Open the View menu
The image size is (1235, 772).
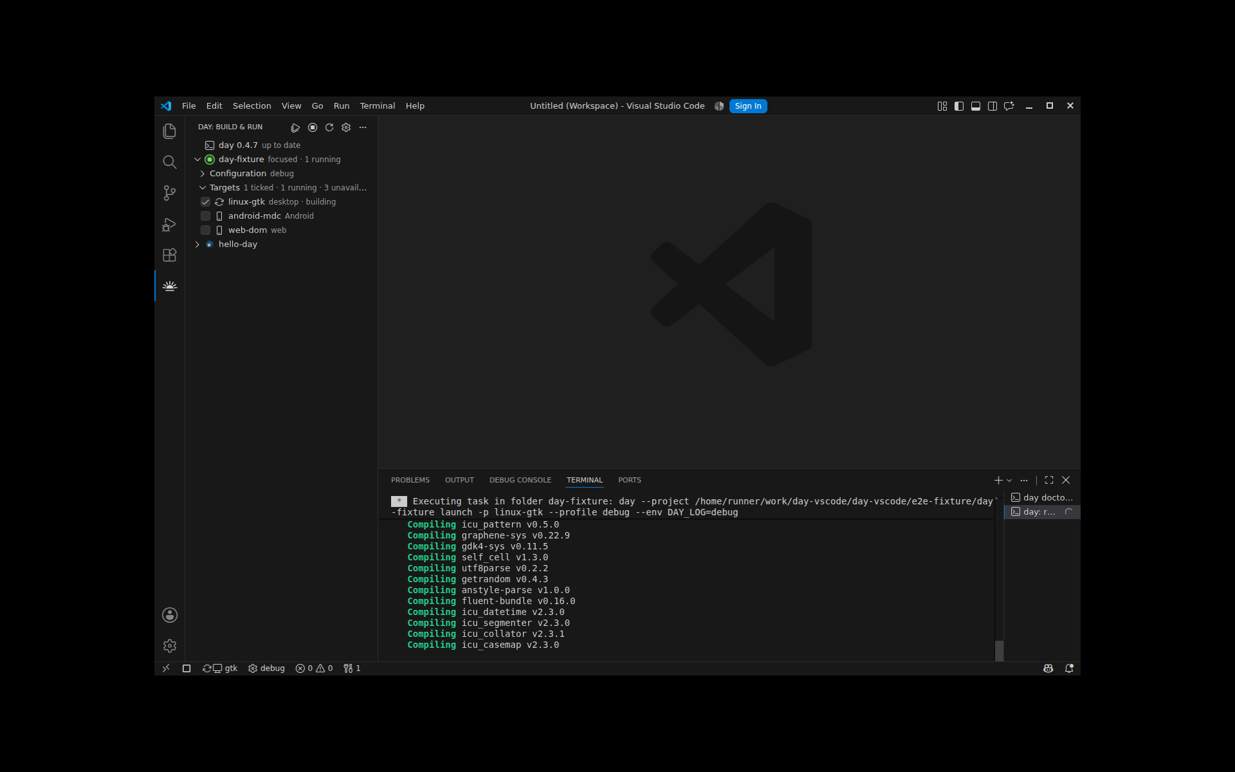(x=291, y=106)
